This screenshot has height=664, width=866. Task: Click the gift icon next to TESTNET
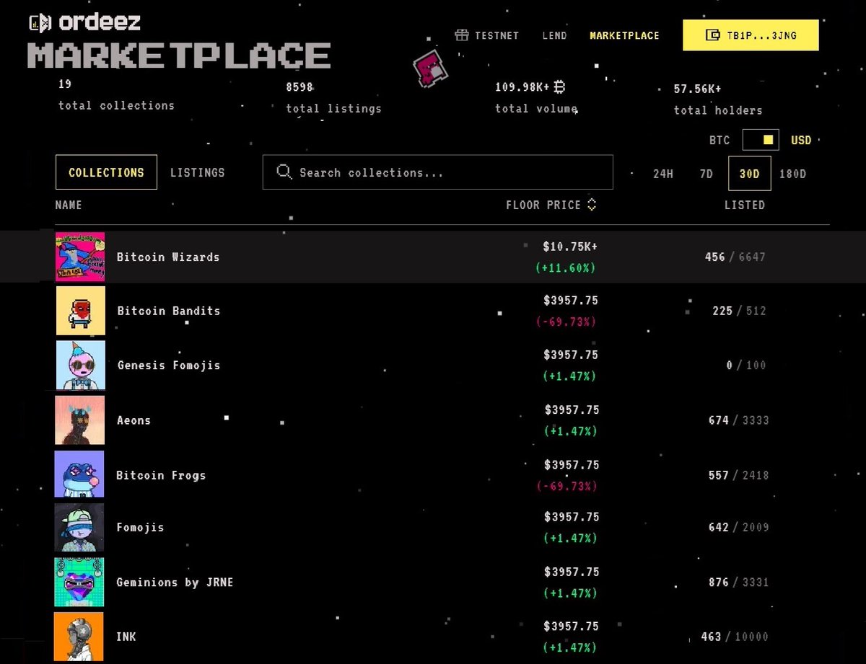click(462, 35)
